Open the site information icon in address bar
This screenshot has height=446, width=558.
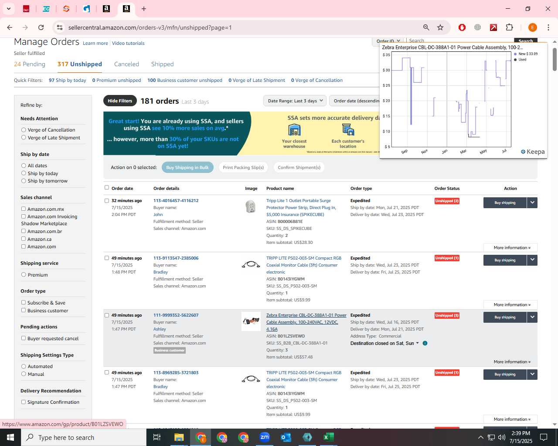coord(60,27)
